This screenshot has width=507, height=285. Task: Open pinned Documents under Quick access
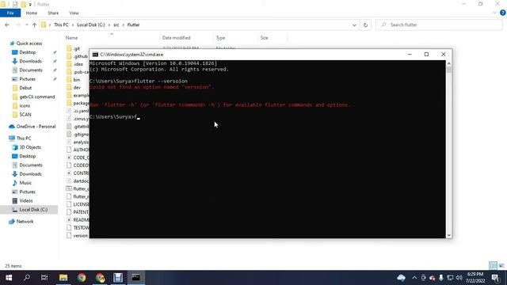31,70
